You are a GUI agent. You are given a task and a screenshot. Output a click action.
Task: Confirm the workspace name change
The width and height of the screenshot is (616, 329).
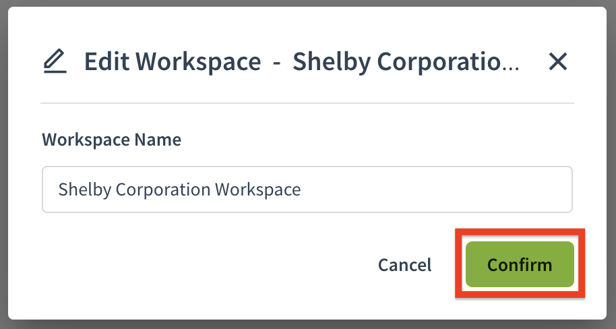click(520, 264)
